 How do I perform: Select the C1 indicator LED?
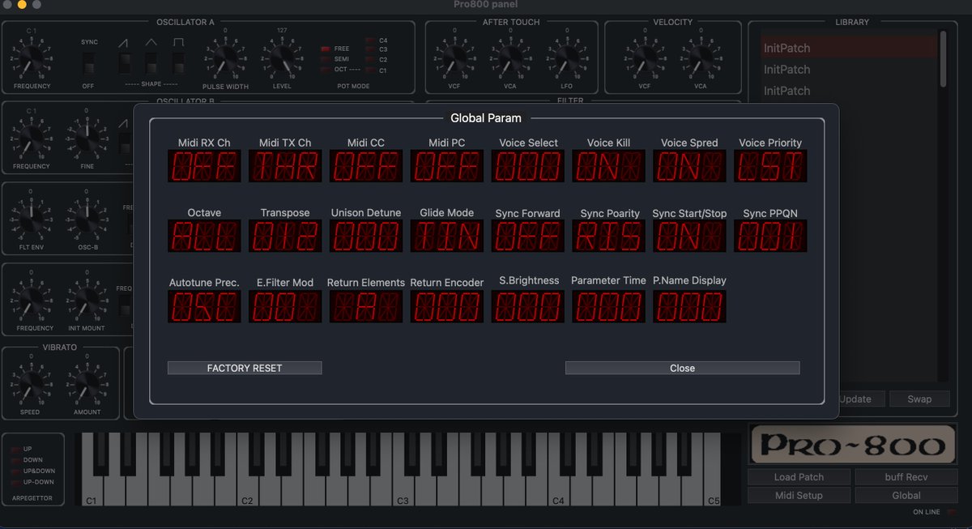pyautogui.click(x=371, y=70)
